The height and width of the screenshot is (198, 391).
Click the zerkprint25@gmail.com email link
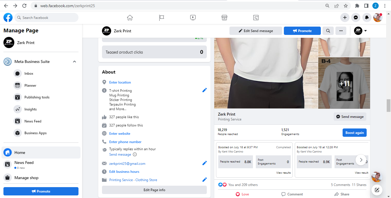click(127, 164)
